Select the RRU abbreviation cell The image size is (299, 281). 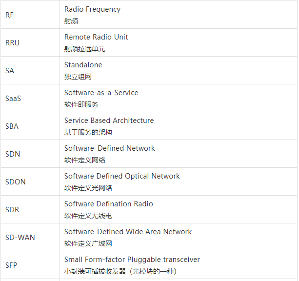[12, 43]
